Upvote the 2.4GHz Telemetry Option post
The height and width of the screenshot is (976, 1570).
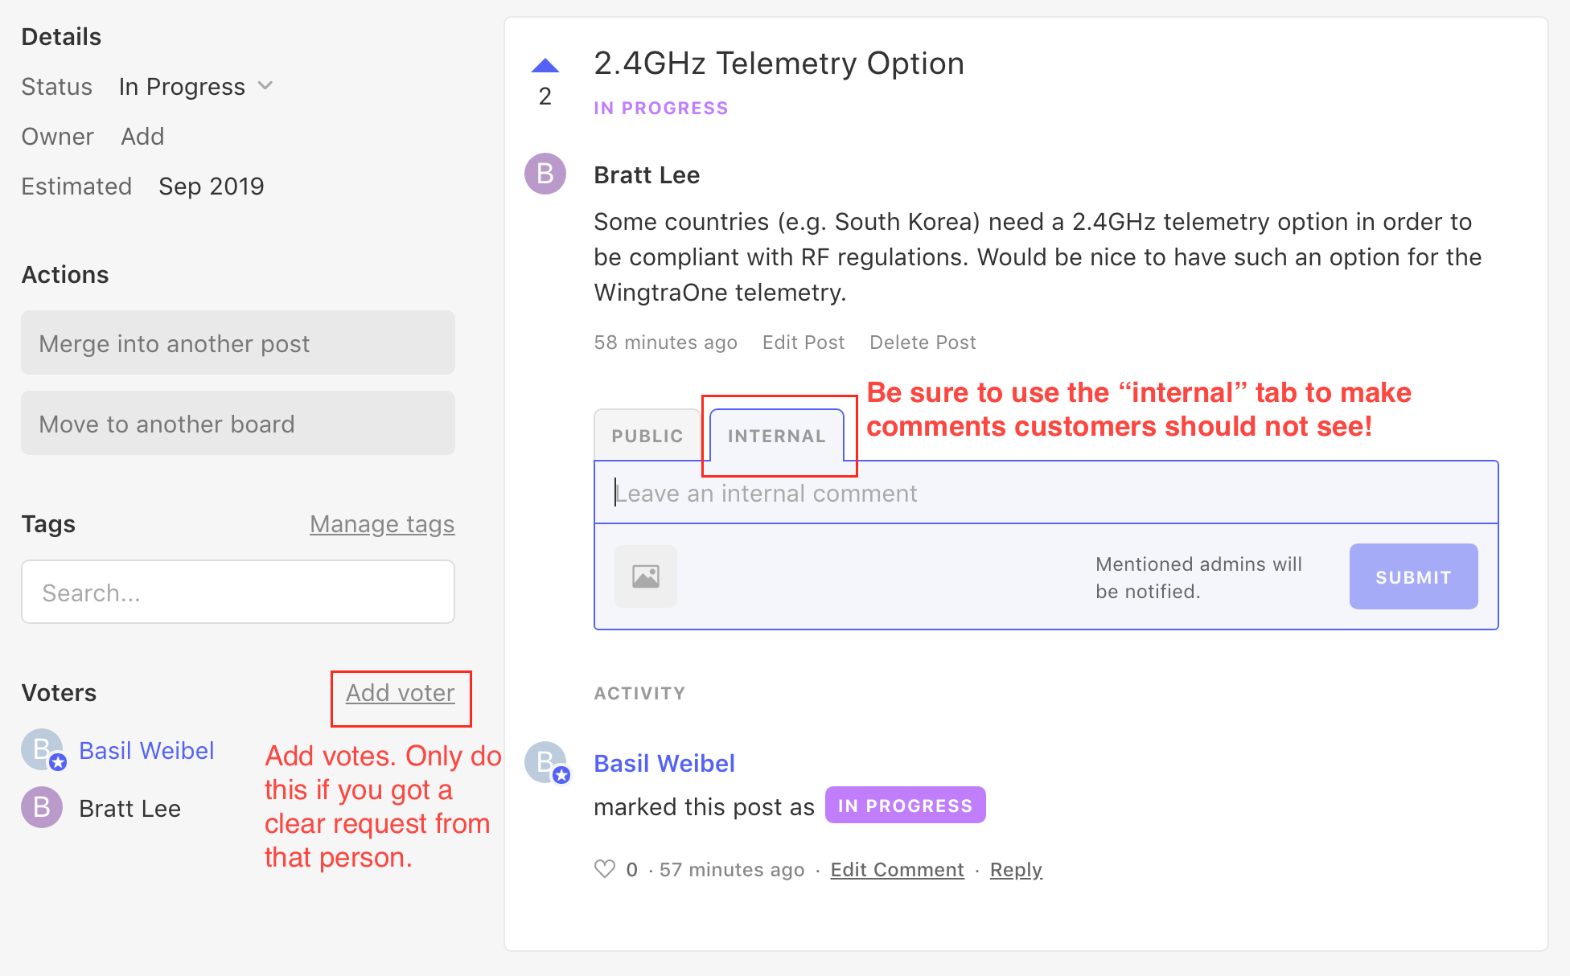tap(545, 66)
